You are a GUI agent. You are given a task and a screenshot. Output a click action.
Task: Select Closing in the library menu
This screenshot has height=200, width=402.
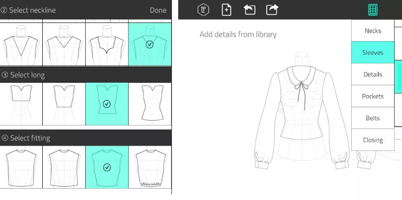click(x=373, y=140)
